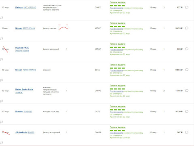Screen dimensions: 194x146
Task: Click 'Для возврата' link in the Brembo row
Action: (x=116, y=112)
